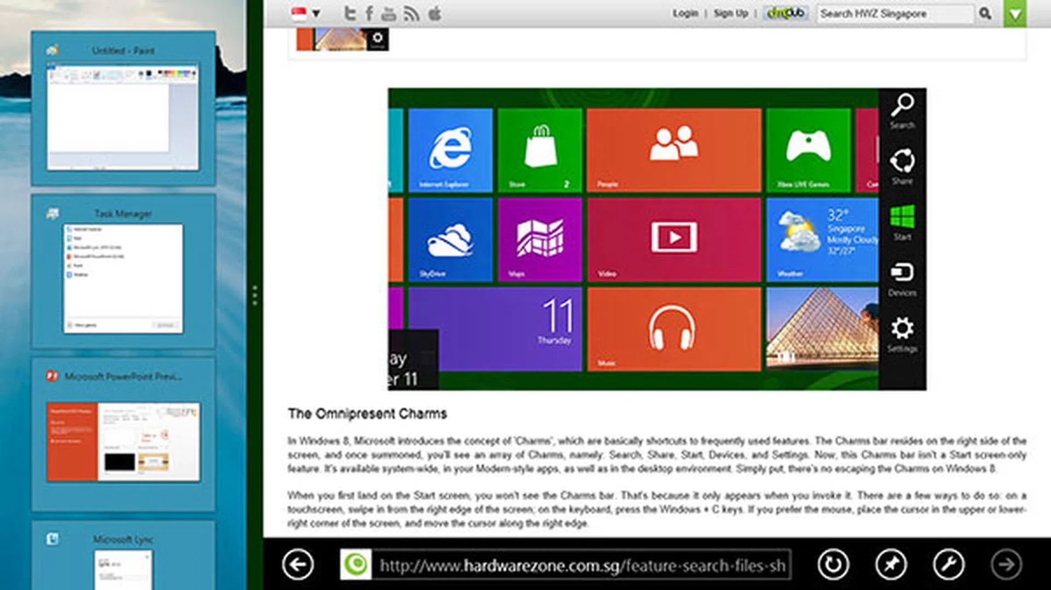Viewport: 1051px width, 590px height.
Task: Open page tools wrench icon
Action: point(949,564)
